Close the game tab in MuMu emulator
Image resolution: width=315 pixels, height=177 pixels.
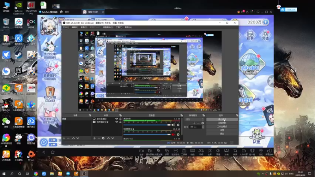click(x=103, y=12)
